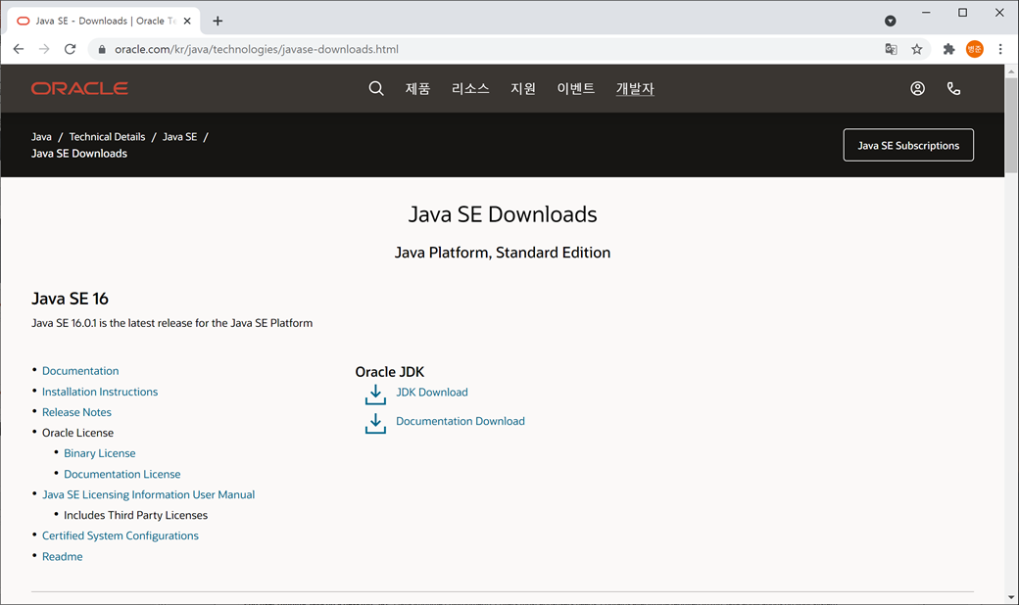Click the vertical scrollbar thumb
Screen dimensions: 1019x605
pyautogui.click(x=1010, y=126)
